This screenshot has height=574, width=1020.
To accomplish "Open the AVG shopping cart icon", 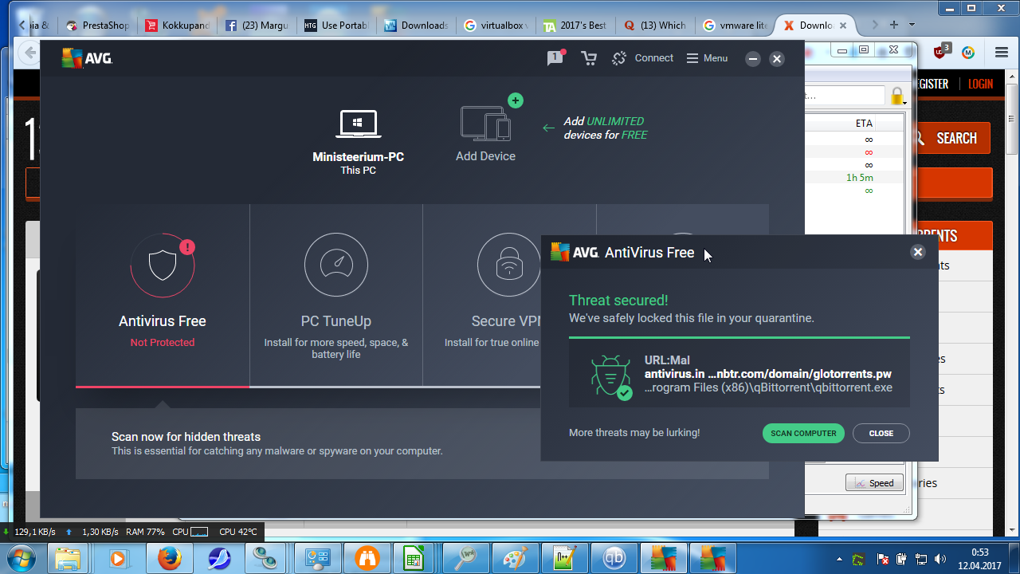I will [x=589, y=58].
